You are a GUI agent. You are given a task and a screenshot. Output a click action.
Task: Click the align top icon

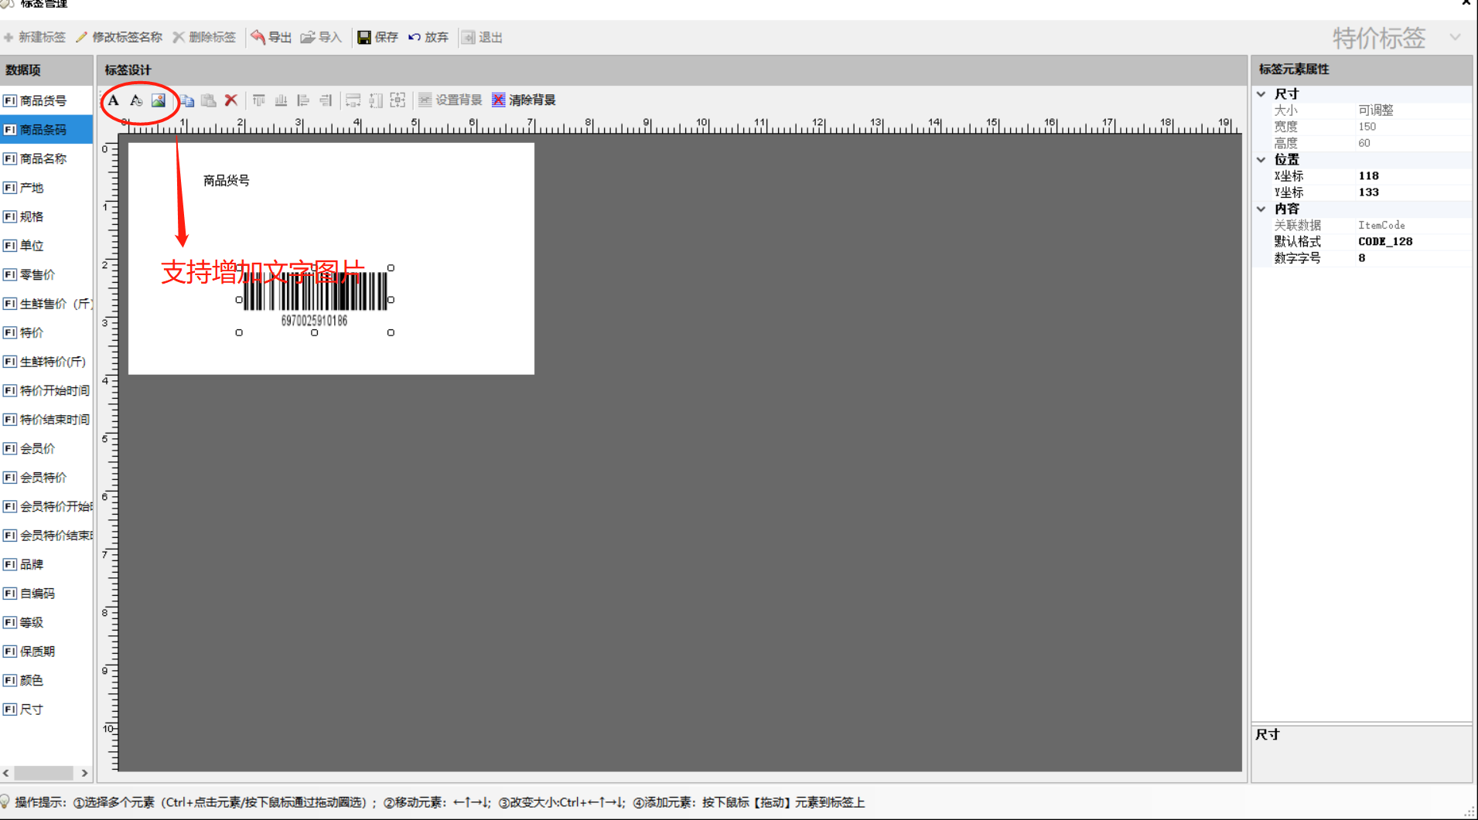[259, 100]
